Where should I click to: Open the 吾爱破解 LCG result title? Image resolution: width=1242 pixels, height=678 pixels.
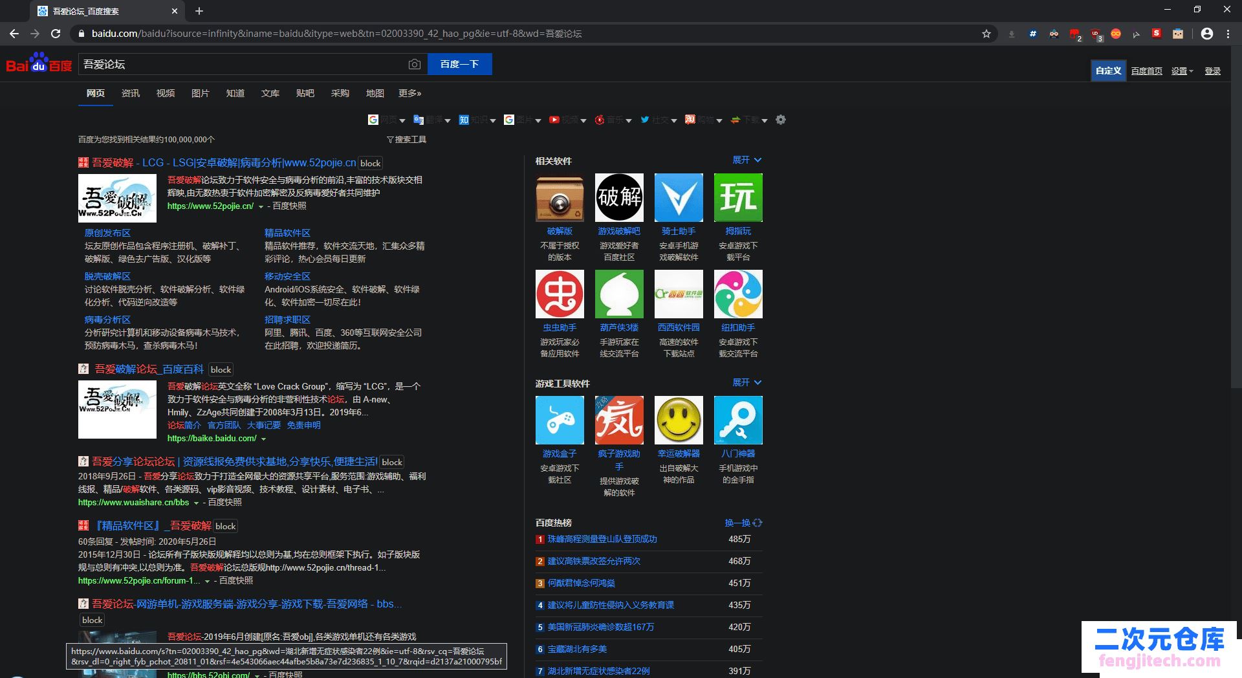(x=224, y=162)
